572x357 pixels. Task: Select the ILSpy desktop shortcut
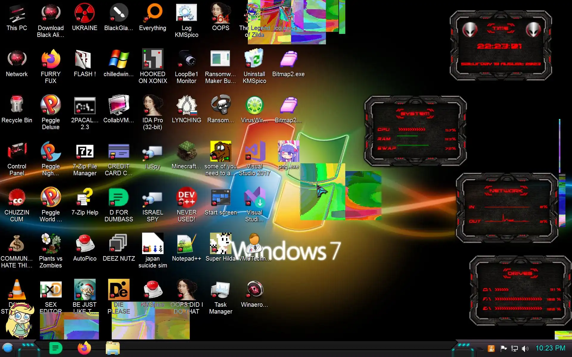tap(153, 152)
